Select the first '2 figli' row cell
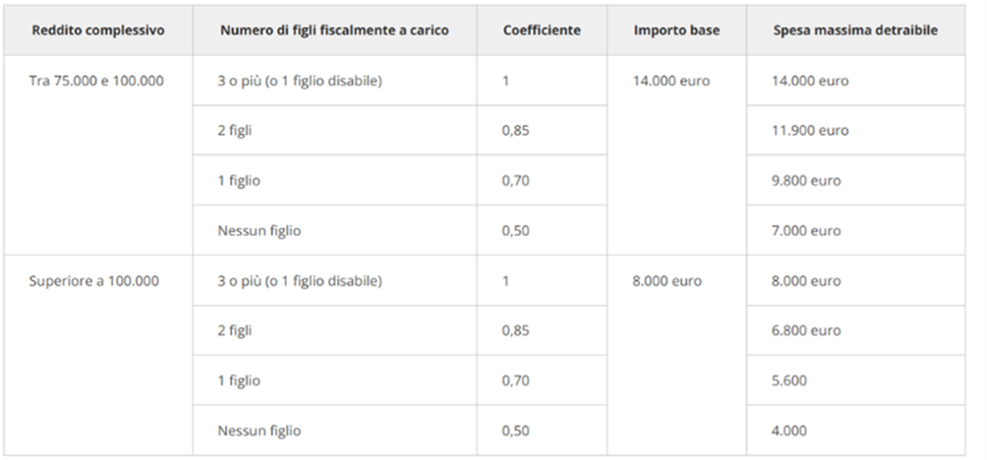The image size is (987, 460). (334, 131)
